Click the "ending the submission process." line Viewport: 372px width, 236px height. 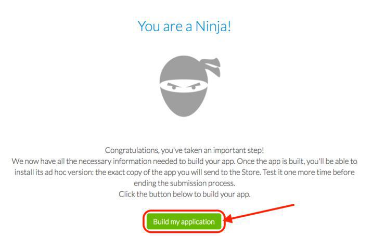coord(185,183)
